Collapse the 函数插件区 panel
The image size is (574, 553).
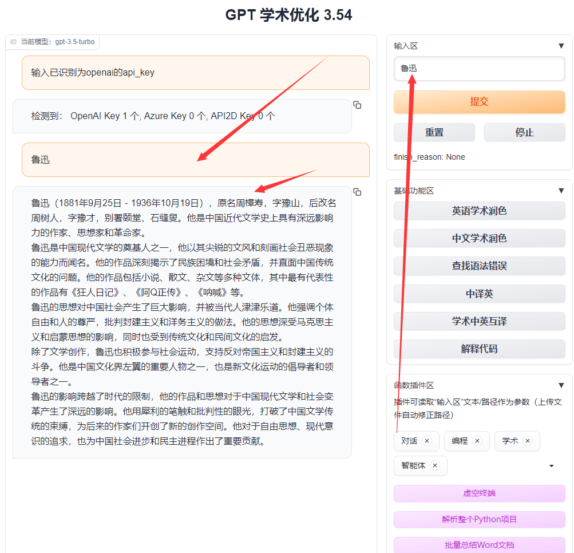coord(561,385)
